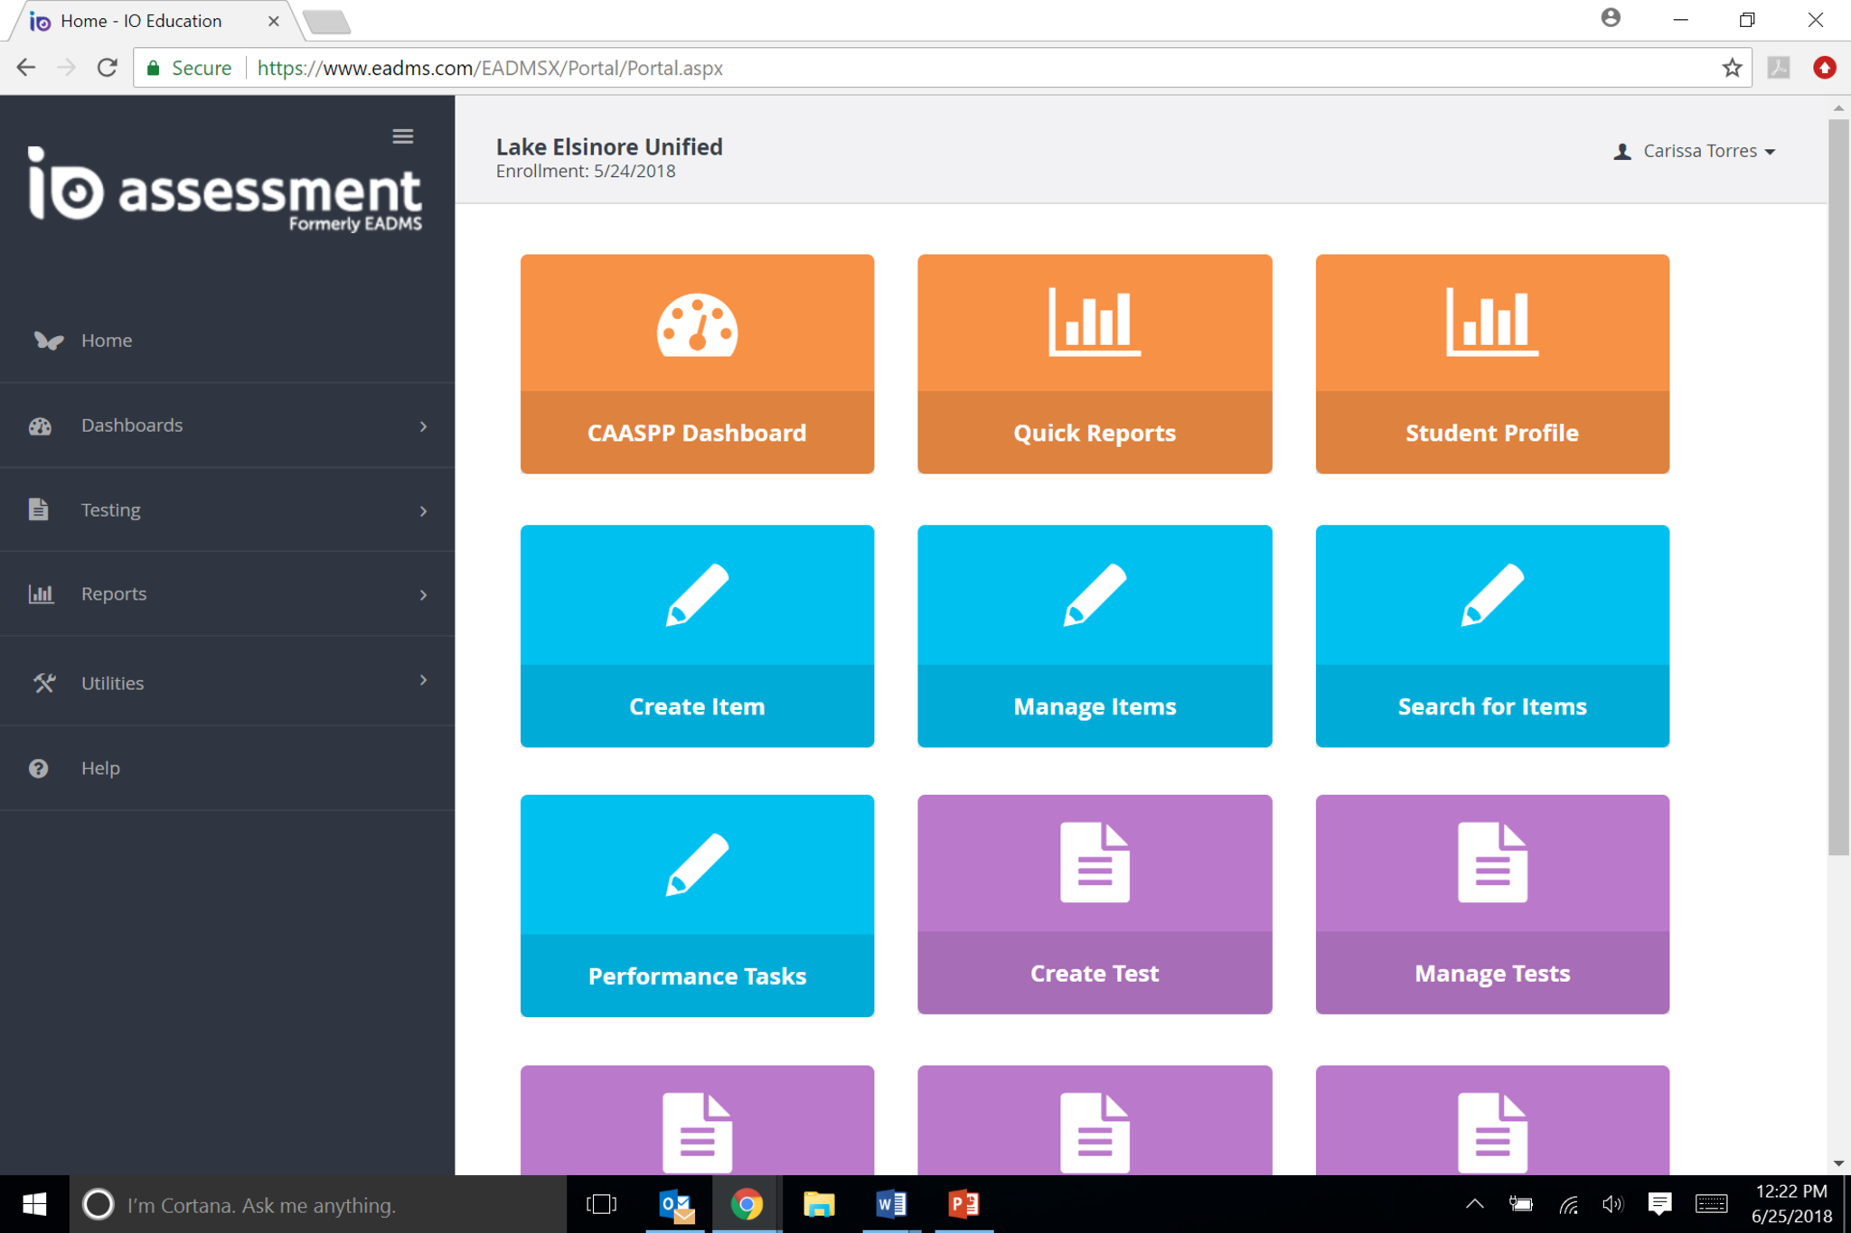The image size is (1851, 1233).
Task: Click the Create Item pencil tile
Action: tap(697, 635)
